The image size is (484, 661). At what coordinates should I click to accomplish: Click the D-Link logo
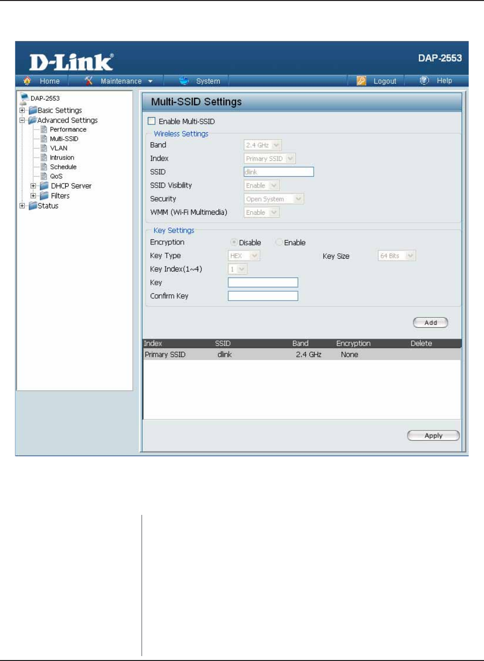72,62
